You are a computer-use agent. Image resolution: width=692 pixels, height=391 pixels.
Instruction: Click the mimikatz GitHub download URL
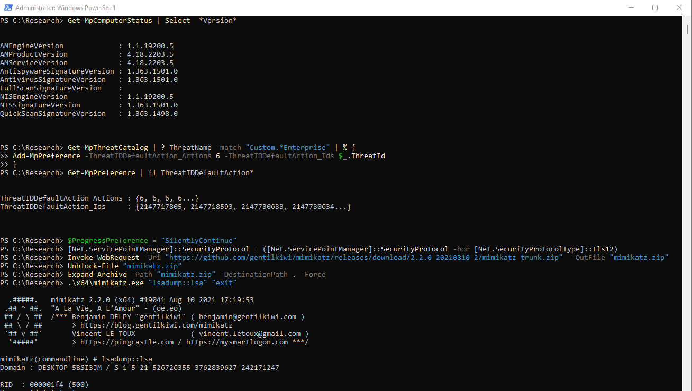364,258
